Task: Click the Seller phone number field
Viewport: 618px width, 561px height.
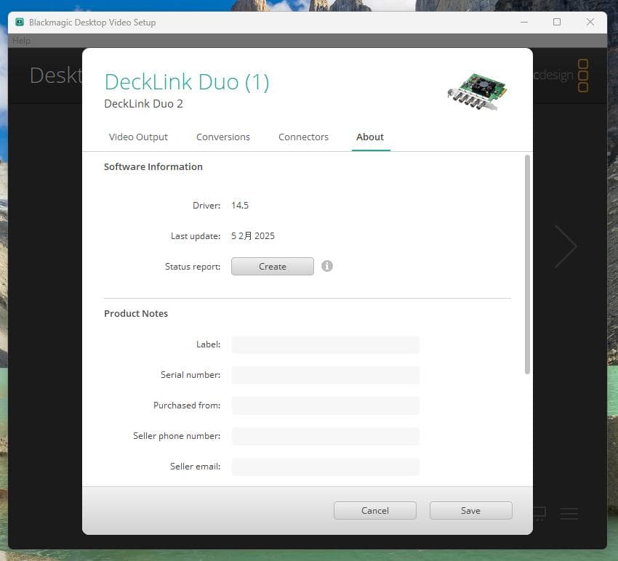Action: [x=325, y=436]
